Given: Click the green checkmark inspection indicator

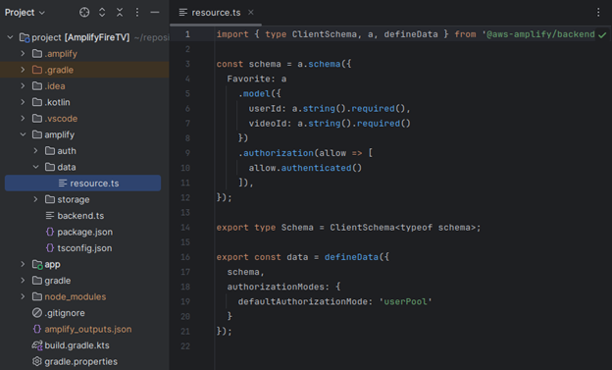Looking at the screenshot, I should tap(602, 35).
